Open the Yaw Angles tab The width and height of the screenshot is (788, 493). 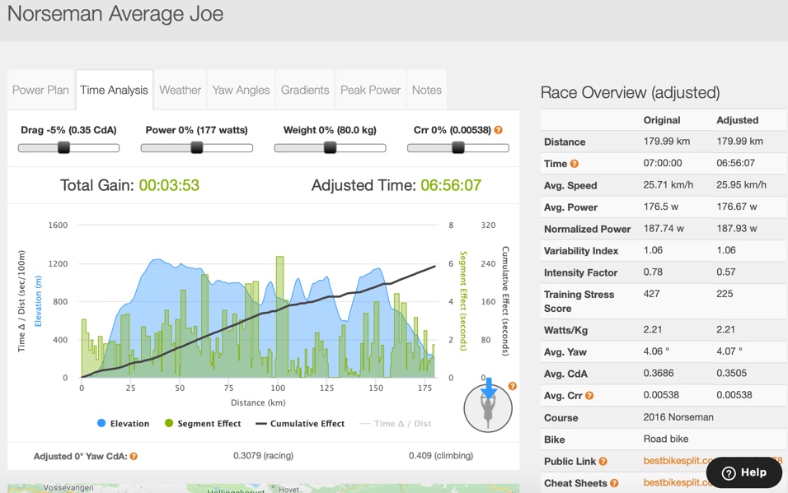pyautogui.click(x=241, y=90)
